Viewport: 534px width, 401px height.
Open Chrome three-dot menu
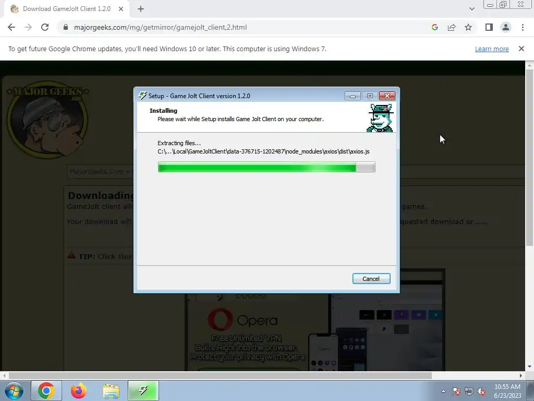click(523, 27)
